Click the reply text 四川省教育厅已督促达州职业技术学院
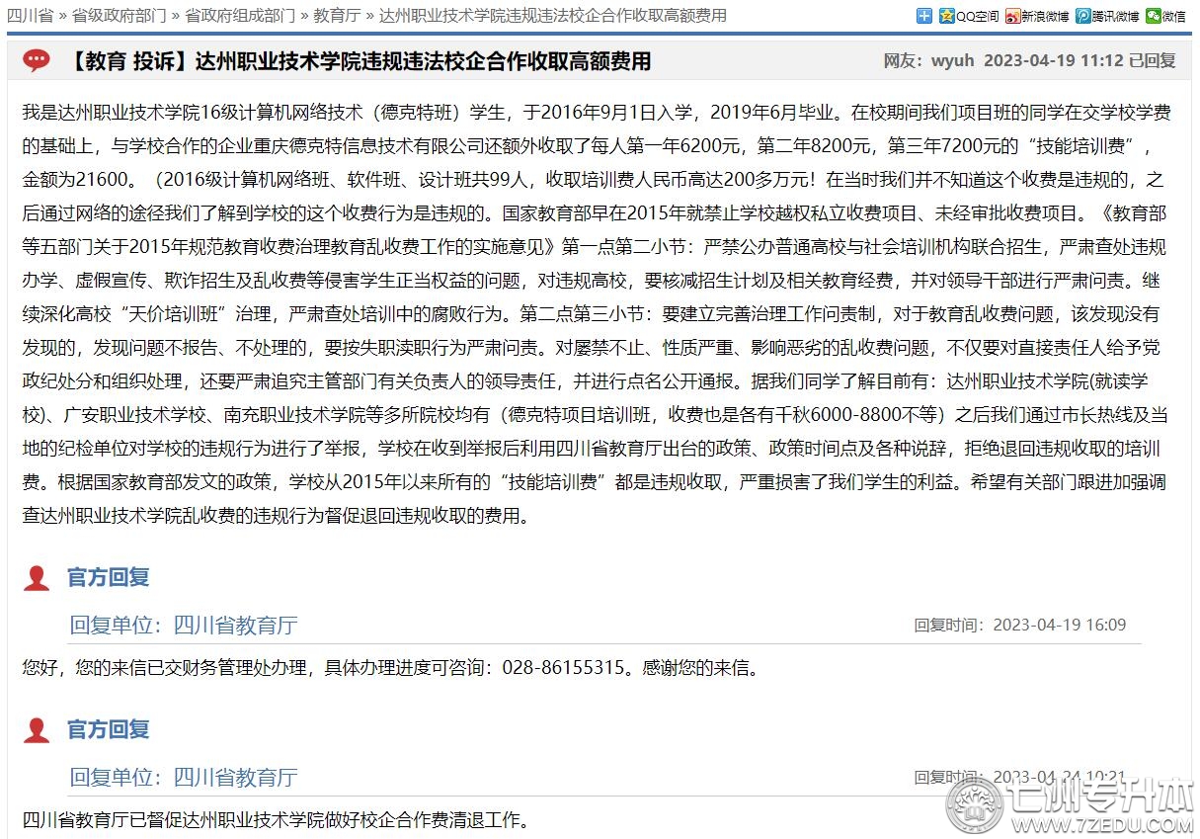Image resolution: width=1200 pixels, height=839 pixels. coord(276,821)
